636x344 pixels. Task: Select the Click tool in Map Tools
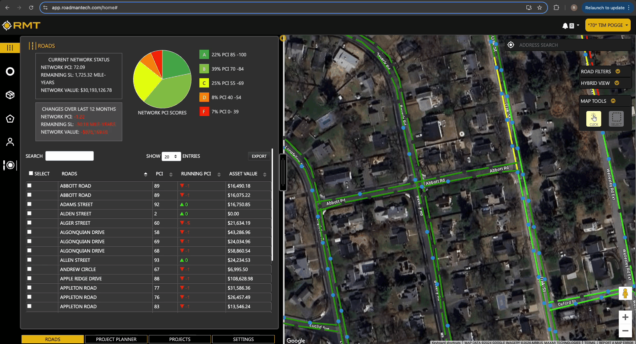[594, 119]
